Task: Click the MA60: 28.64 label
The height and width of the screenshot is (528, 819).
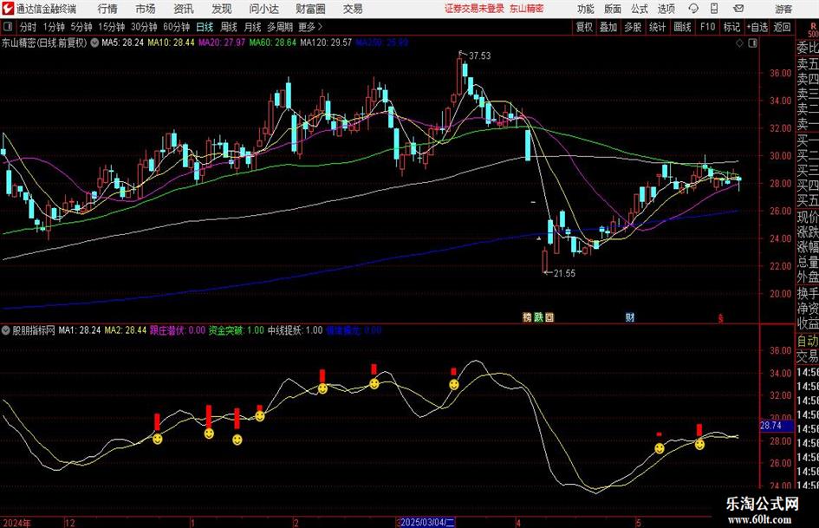Action: [x=273, y=42]
